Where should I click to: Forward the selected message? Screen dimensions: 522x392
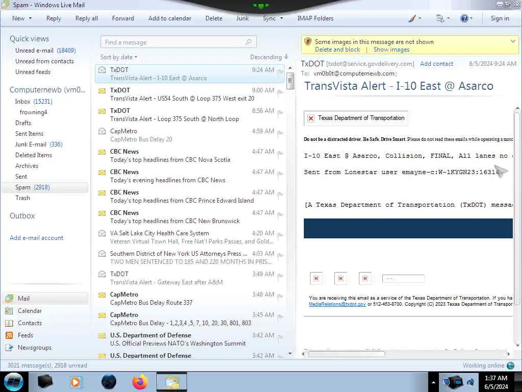[x=123, y=18]
